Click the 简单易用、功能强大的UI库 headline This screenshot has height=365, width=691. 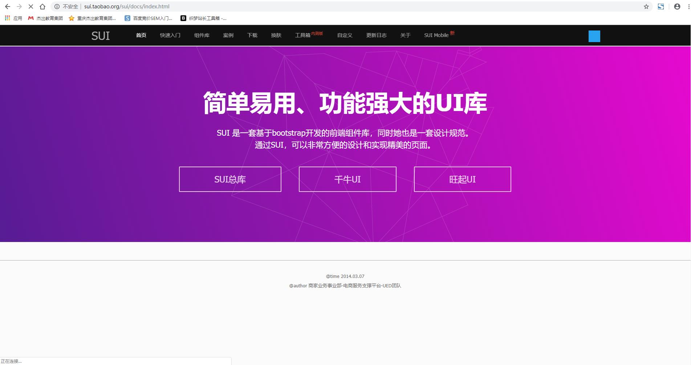(x=345, y=103)
